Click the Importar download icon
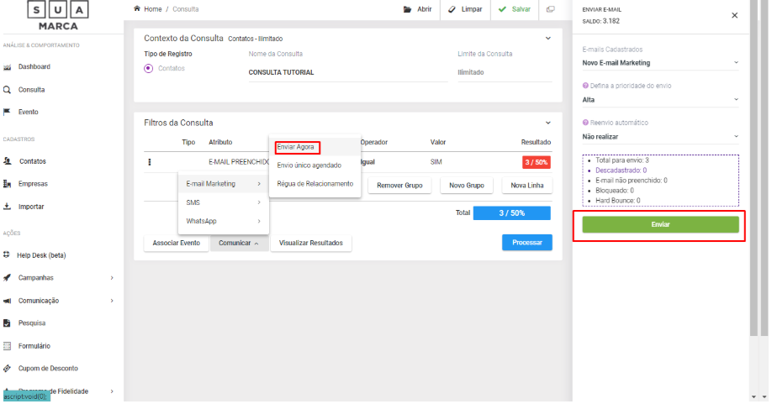The image size is (772, 404). coord(8,207)
